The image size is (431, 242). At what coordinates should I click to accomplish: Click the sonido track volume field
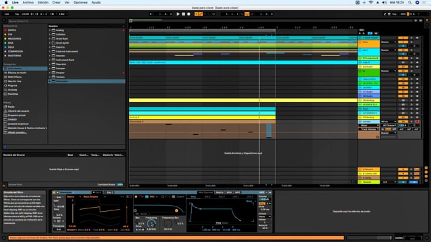(x=403, y=125)
